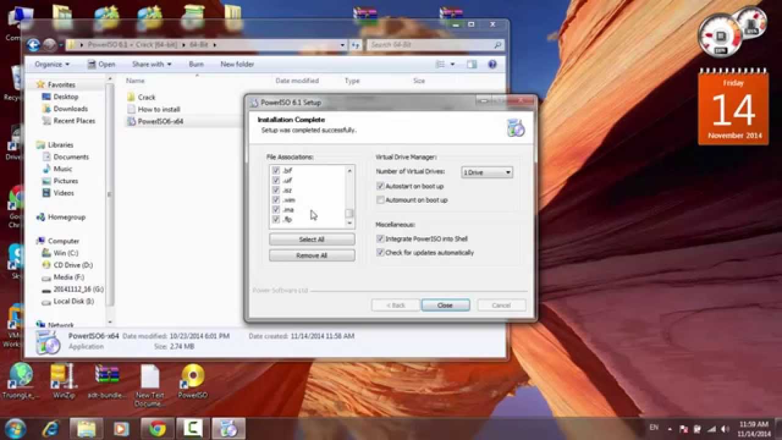The image size is (782, 440).
Task: Open the TruongLe desktop shortcut
Action: point(20,381)
